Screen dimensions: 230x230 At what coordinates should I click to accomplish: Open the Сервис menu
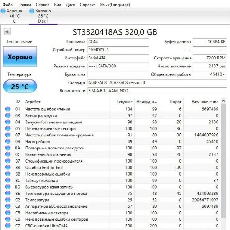point(43,5)
